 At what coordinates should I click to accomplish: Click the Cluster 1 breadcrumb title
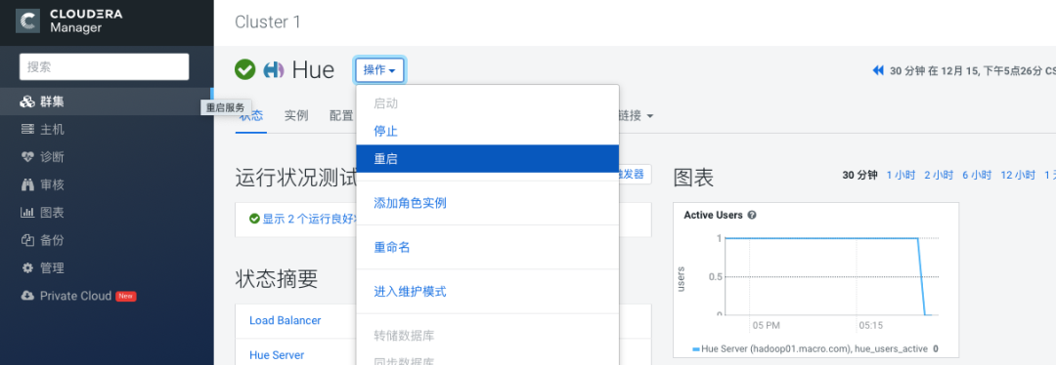tap(267, 22)
